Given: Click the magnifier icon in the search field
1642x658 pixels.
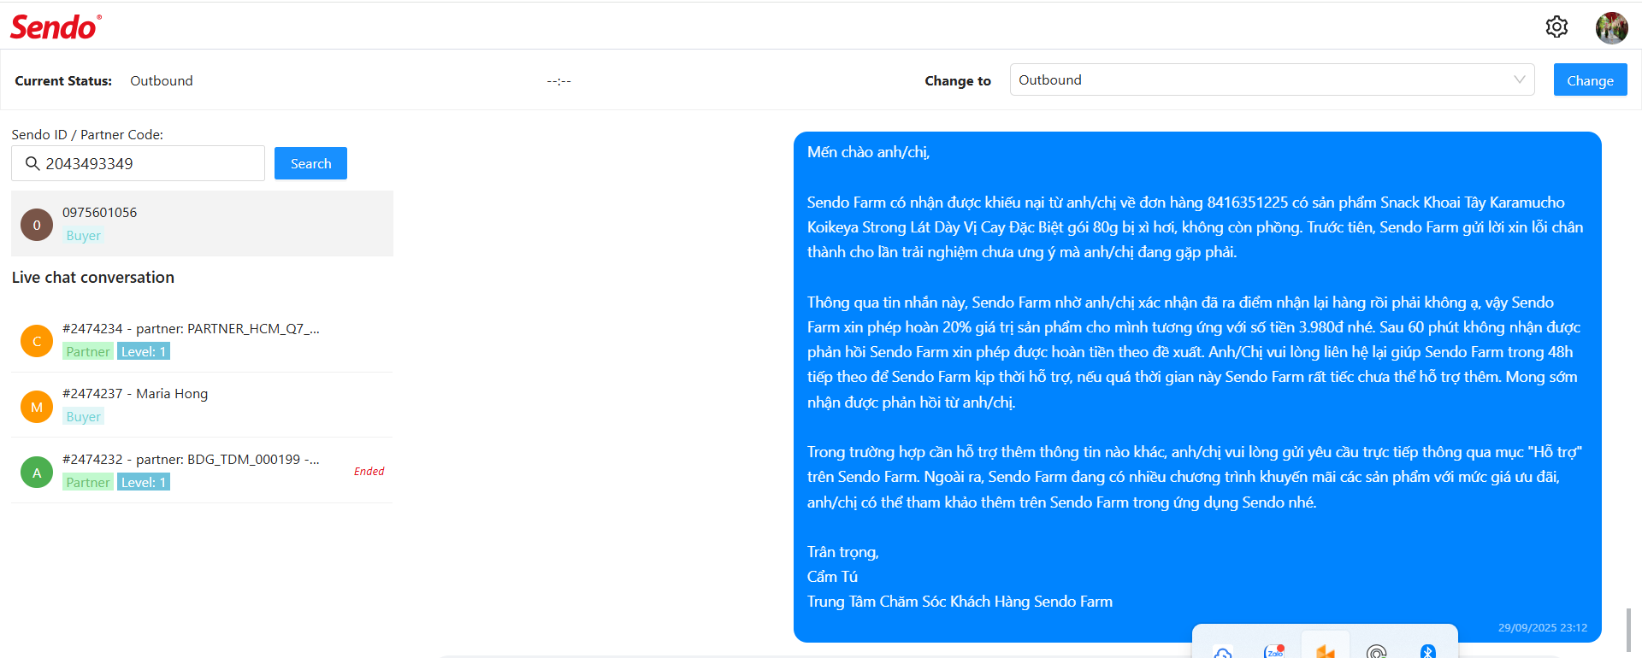Looking at the screenshot, I should pyautogui.click(x=32, y=163).
